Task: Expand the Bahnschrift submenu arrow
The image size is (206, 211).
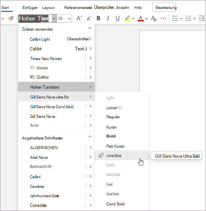Action: tap(91, 167)
